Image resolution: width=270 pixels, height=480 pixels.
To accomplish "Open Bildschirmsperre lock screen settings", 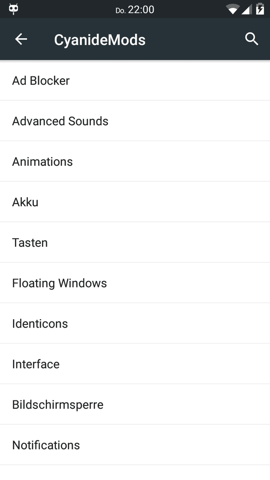I will point(135,404).
